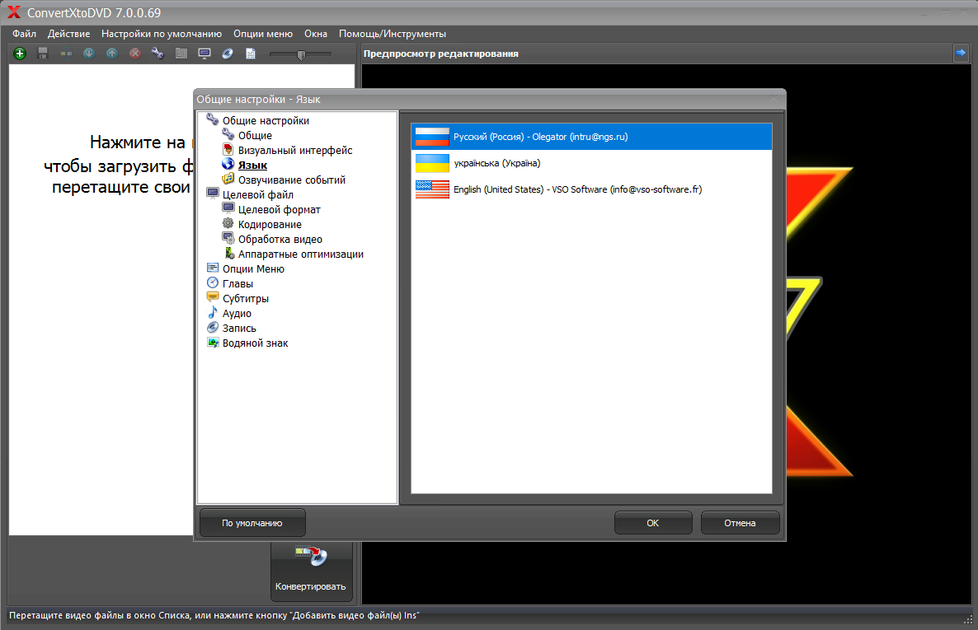Screen dimensions: 978x630
Task: Open the Окна menu
Action: coord(316,34)
